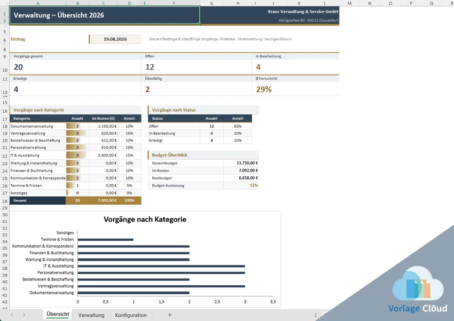
Task: Select the Stichtag date field 19.08.2026
Action: point(115,39)
